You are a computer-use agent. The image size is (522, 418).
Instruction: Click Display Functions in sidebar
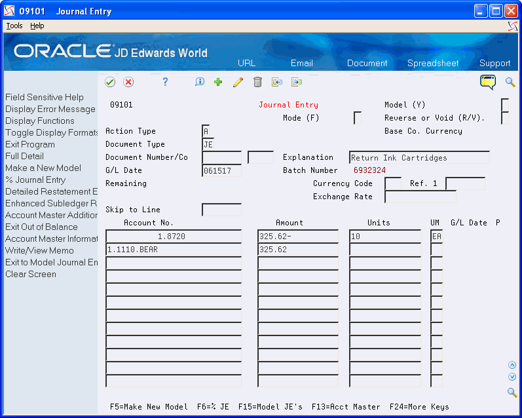pyautogui.click(x=39, y=121)
